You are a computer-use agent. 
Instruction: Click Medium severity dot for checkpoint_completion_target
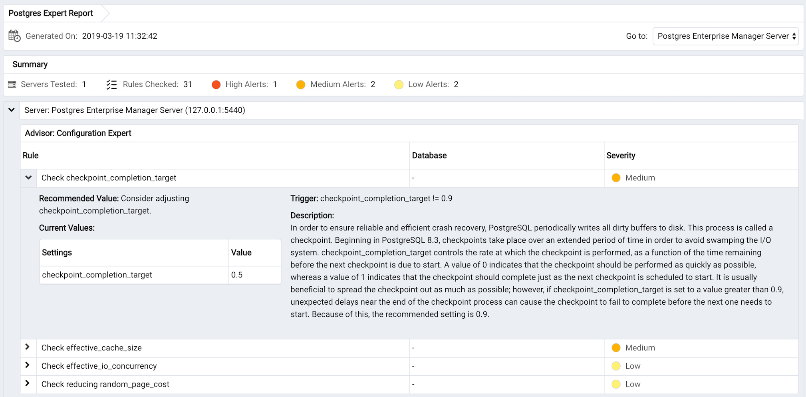click(616, 178)
